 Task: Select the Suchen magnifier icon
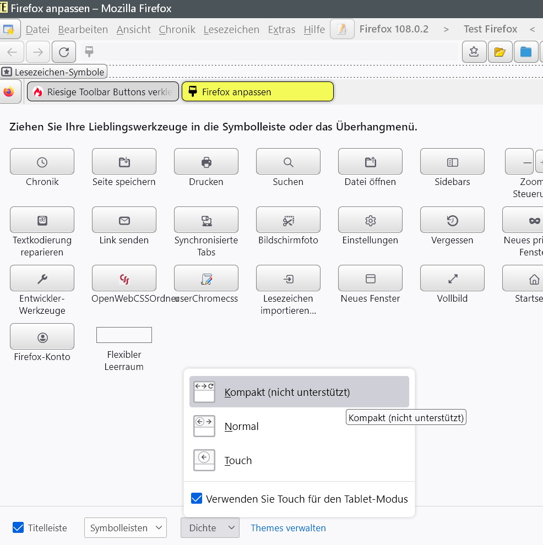coord(288,162)
